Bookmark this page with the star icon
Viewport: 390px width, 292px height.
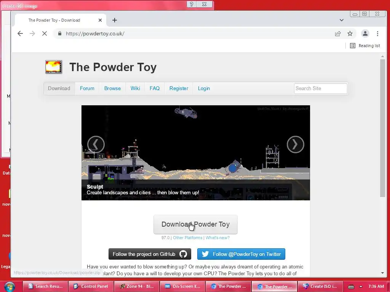350,33
